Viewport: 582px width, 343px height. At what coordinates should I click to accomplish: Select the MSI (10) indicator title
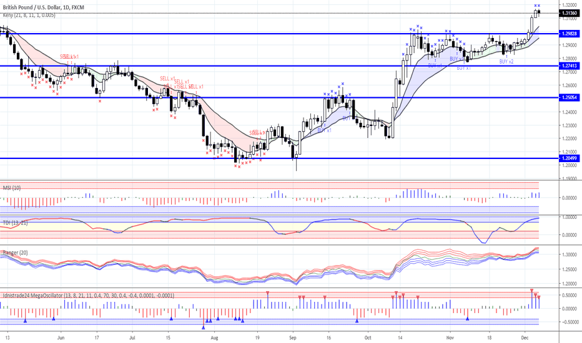pyautogui.click(x=12, y=186)
